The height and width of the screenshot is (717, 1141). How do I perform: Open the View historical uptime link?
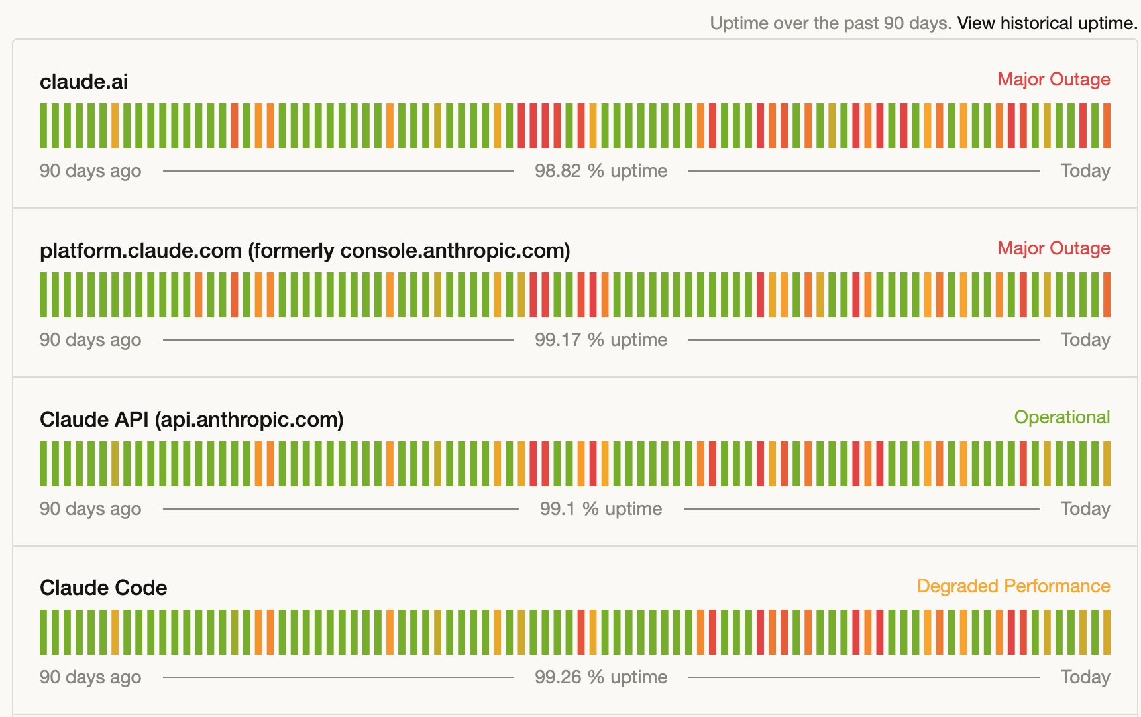pyautogui.click(x=1047, y=23)
